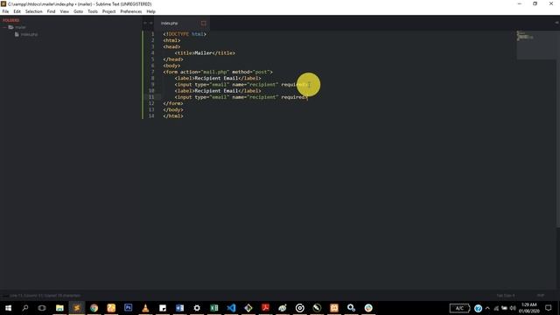
Task: Open Microsoft Excel from taskbar
Action: 213,308
